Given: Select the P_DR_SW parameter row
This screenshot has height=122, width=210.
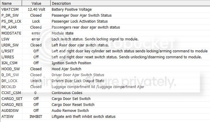Looking at the screenshot, I should pyautogui.click(x=105, y=15).
